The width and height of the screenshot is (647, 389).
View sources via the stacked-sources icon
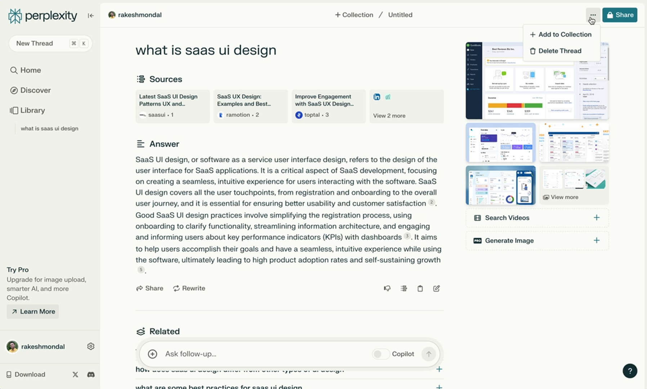[x=403, y=288]
